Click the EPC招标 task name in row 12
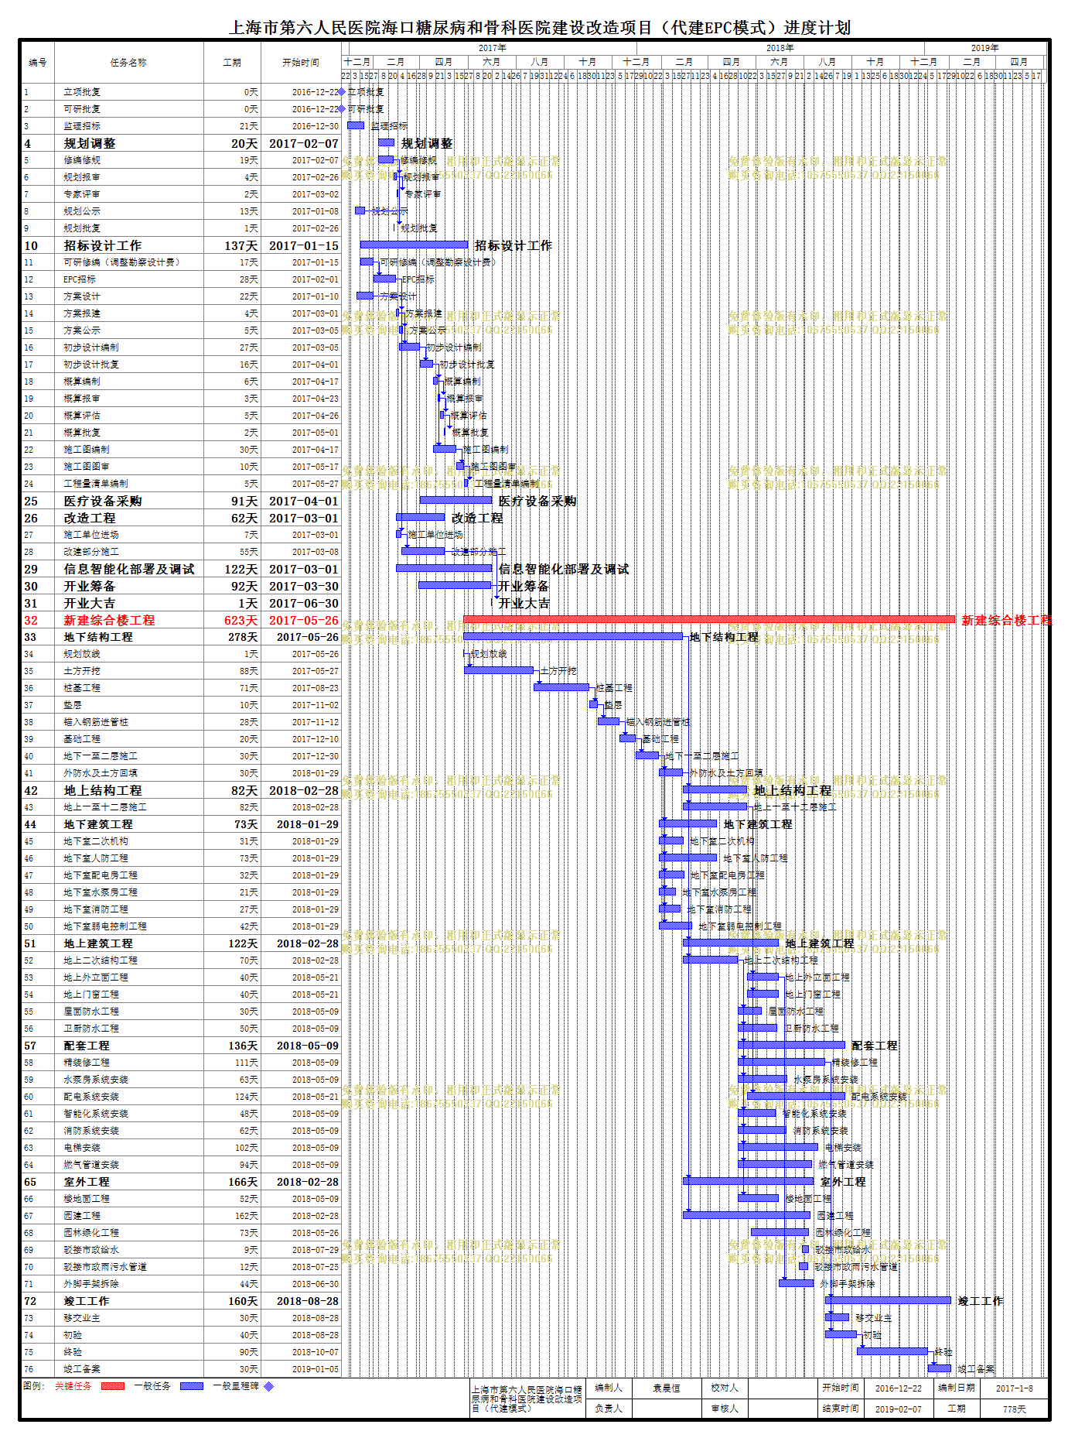The image size is (1068, 1438). tap(80, 279)
